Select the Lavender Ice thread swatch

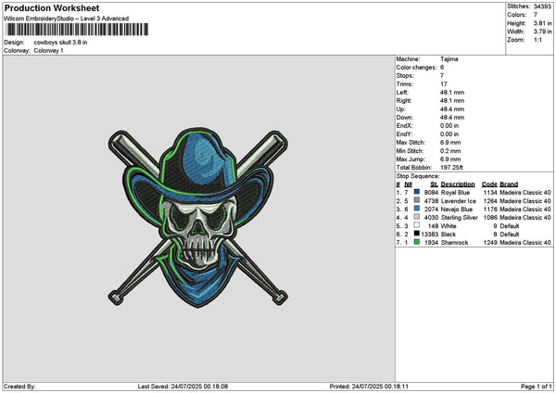tap(416, 200)
